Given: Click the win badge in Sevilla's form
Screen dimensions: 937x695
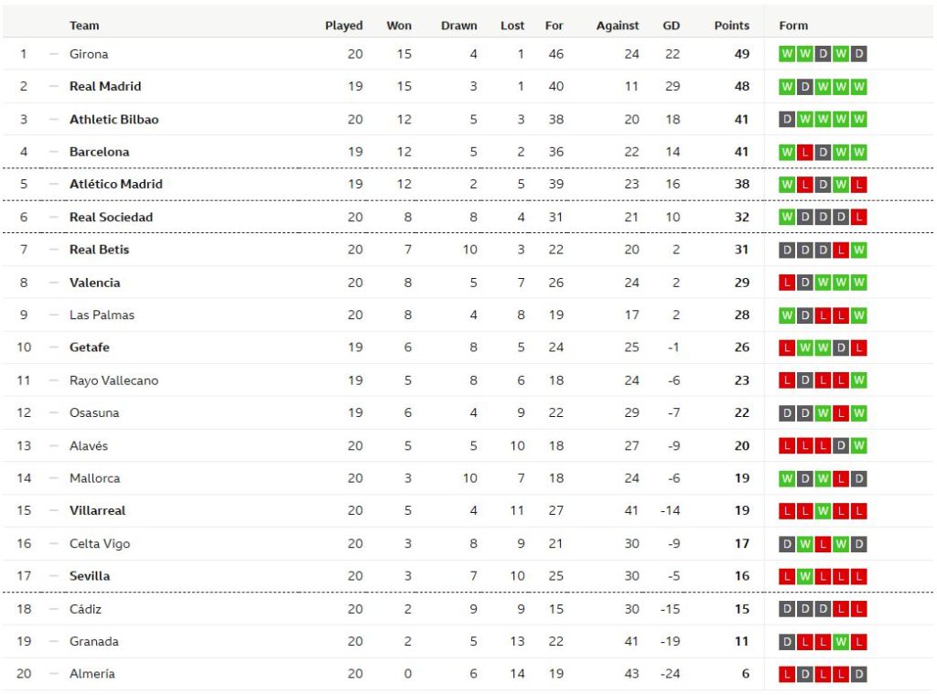Looking at the screenshot, I should point(804,576).
